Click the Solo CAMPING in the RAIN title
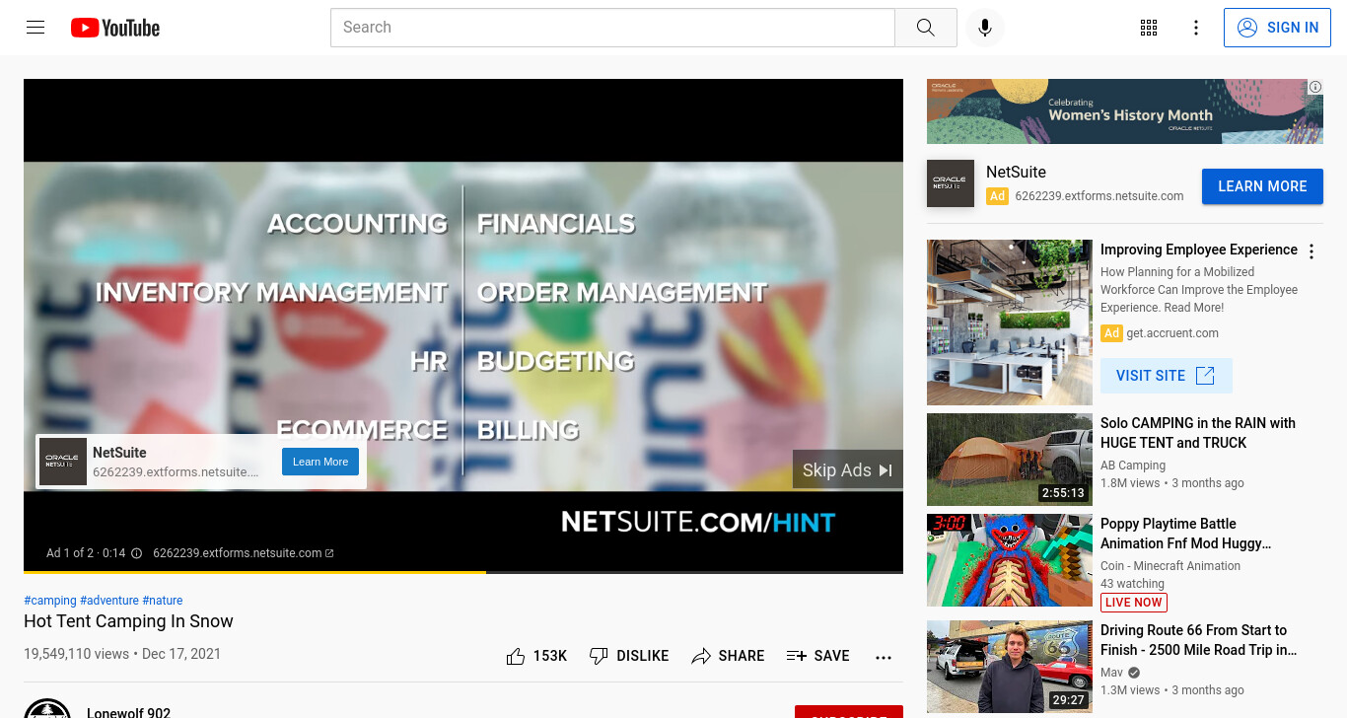The height and width of the screenshot is (718, 1347). (x=1198, y=433)
